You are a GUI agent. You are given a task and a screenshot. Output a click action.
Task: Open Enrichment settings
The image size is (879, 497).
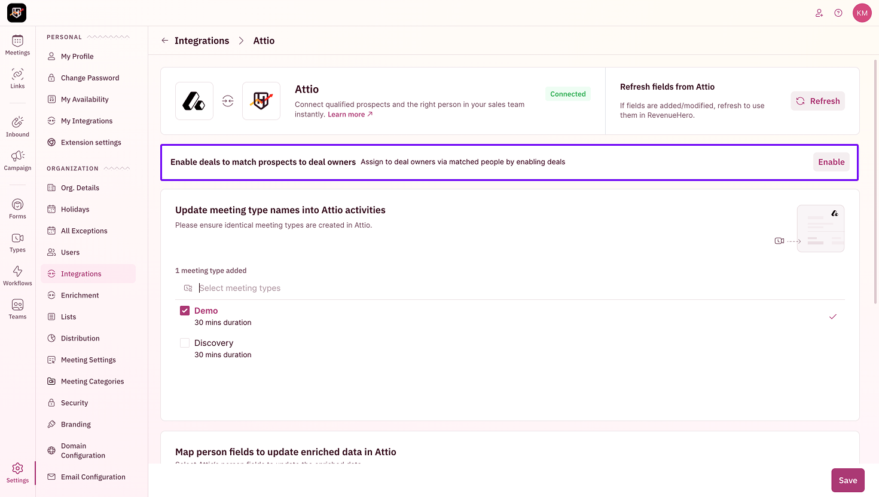click(x=88, y=295)
